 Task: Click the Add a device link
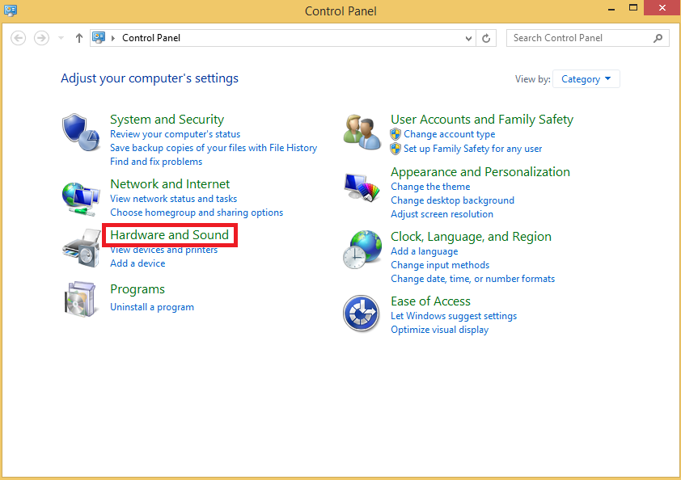[137, 263]
